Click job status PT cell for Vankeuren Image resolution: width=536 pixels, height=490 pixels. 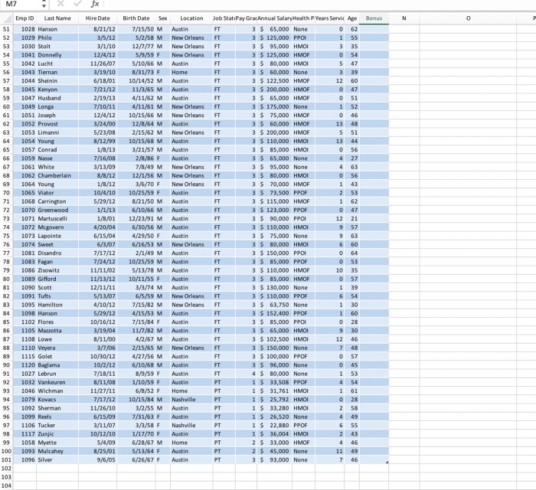(x=224, y=382)
